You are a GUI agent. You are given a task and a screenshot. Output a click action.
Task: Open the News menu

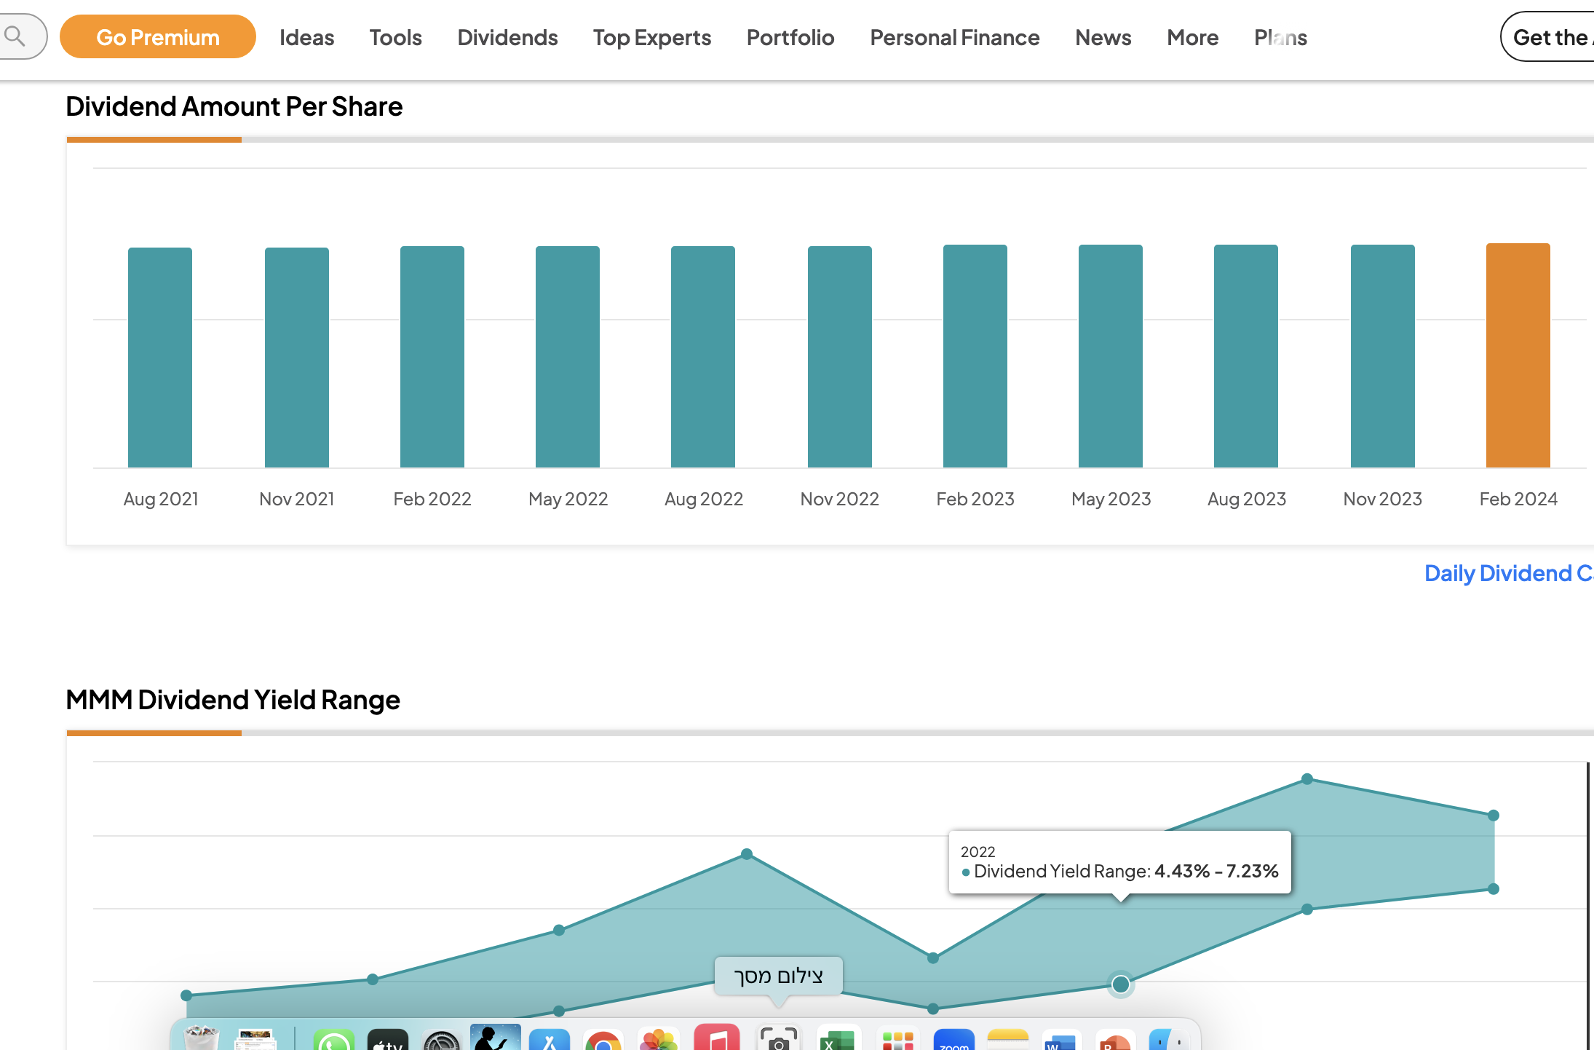[1103, 37]
